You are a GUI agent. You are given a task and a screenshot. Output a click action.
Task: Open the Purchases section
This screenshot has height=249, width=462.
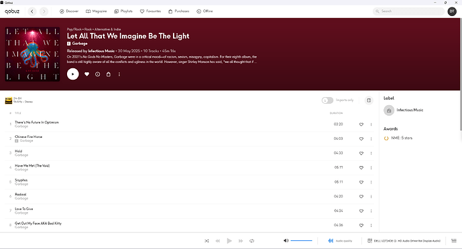coord(178,11)
